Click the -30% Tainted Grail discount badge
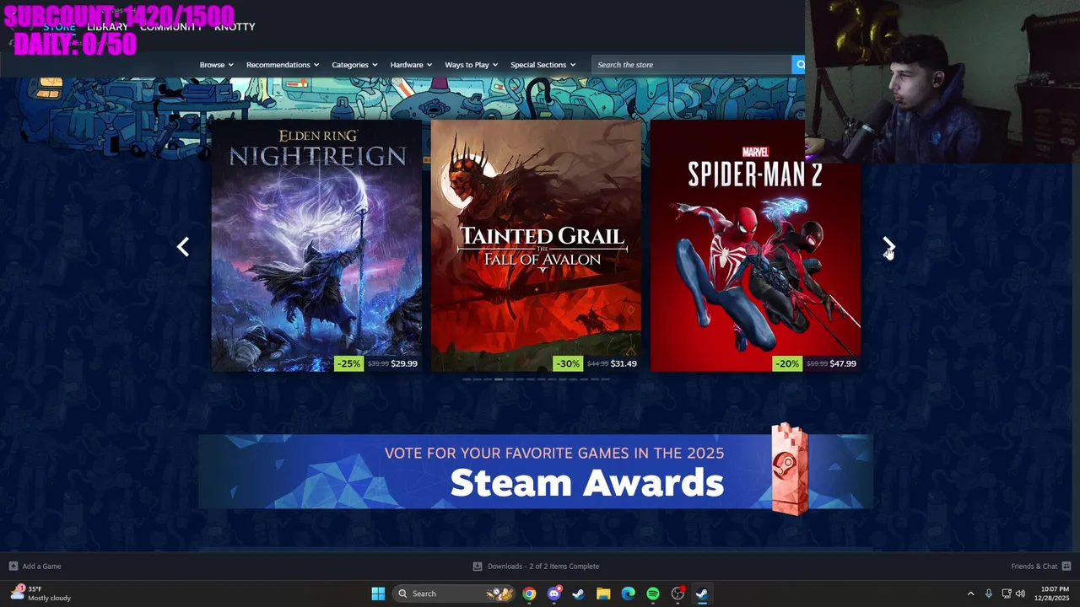1080x607 pixels. (x=568, y=363)
